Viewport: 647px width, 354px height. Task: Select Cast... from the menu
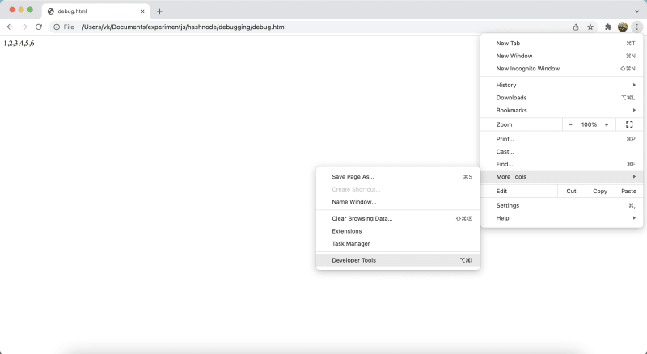point(561,151)
